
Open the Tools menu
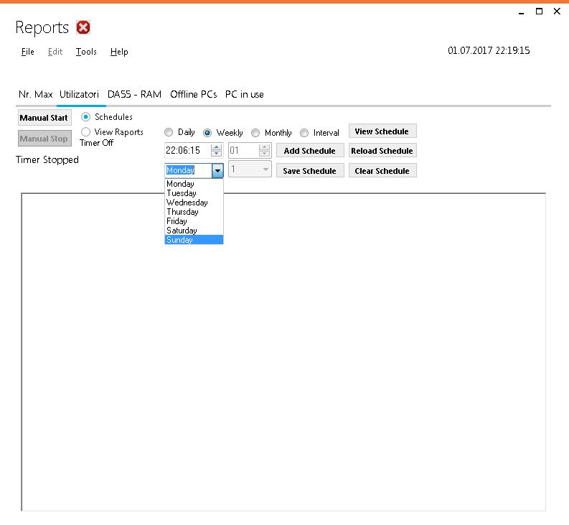(86, 52)
